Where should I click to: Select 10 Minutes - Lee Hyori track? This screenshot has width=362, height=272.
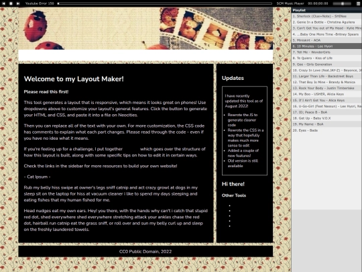(x=326, y=46)
